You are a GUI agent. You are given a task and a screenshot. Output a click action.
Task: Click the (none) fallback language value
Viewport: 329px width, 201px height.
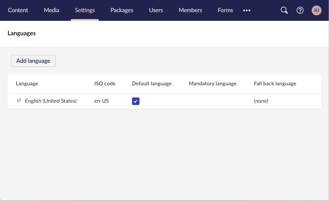pos(261,101)
